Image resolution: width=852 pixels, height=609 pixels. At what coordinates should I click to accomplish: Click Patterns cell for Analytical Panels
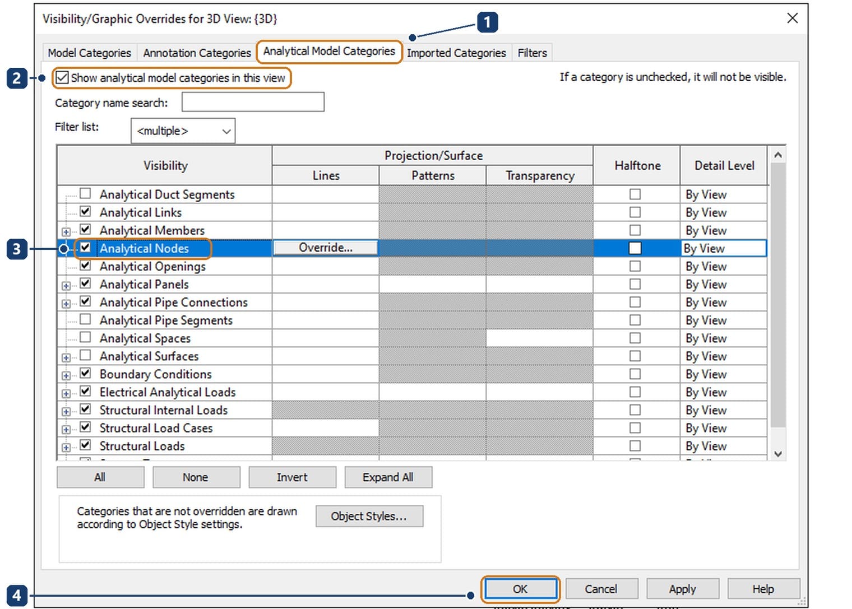433,284
